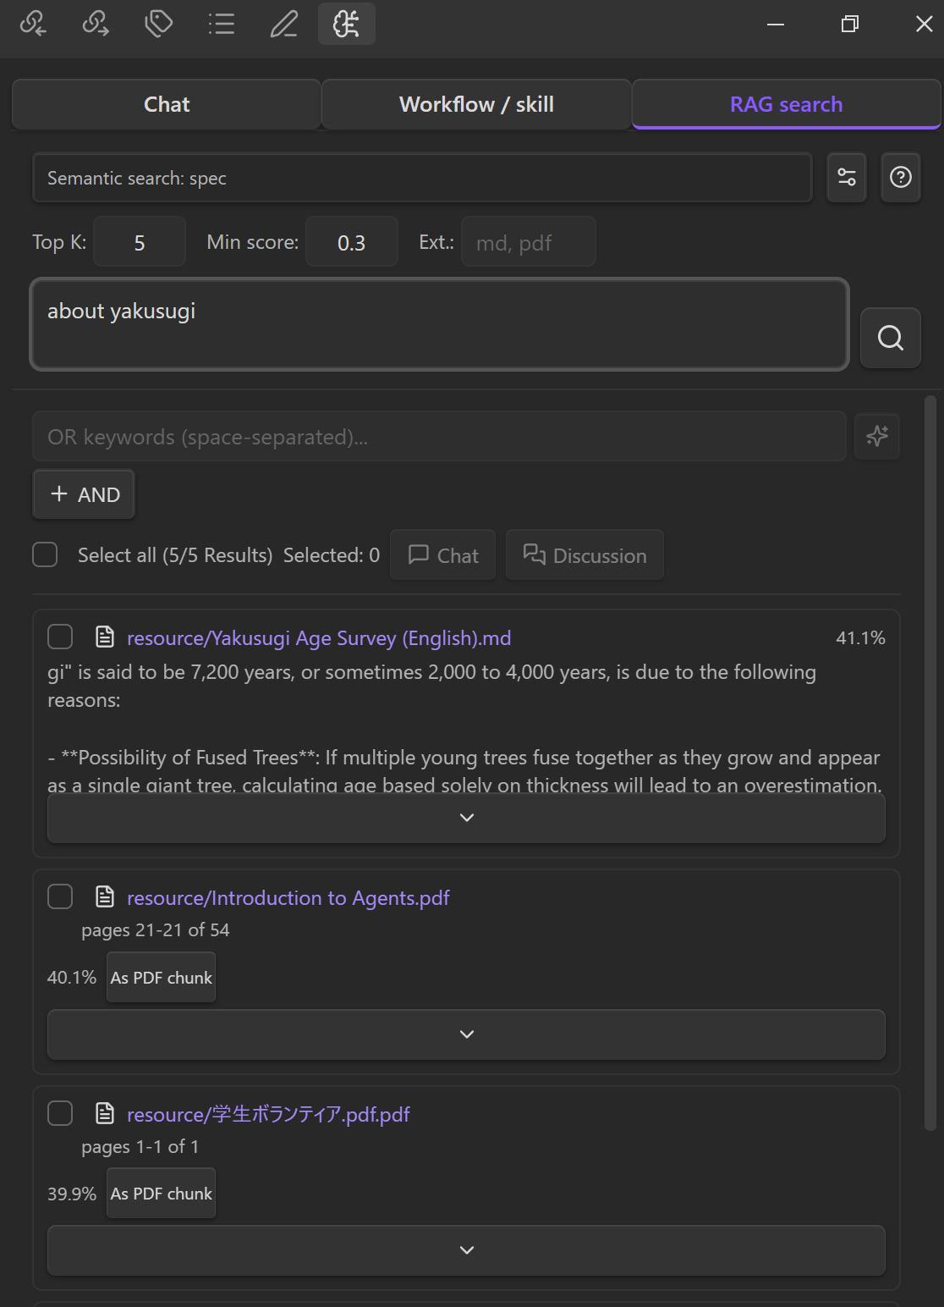This screenshot has height=1307, width=944.
Task: Click As PDF chunk for Introduction to Agents
Action: point(161,978)
